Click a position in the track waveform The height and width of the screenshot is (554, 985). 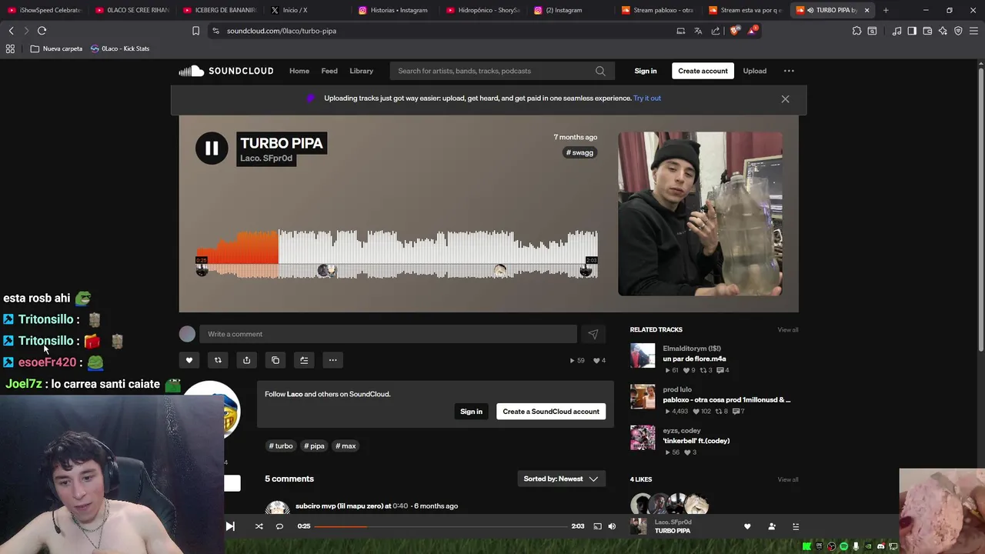[397, 253]
